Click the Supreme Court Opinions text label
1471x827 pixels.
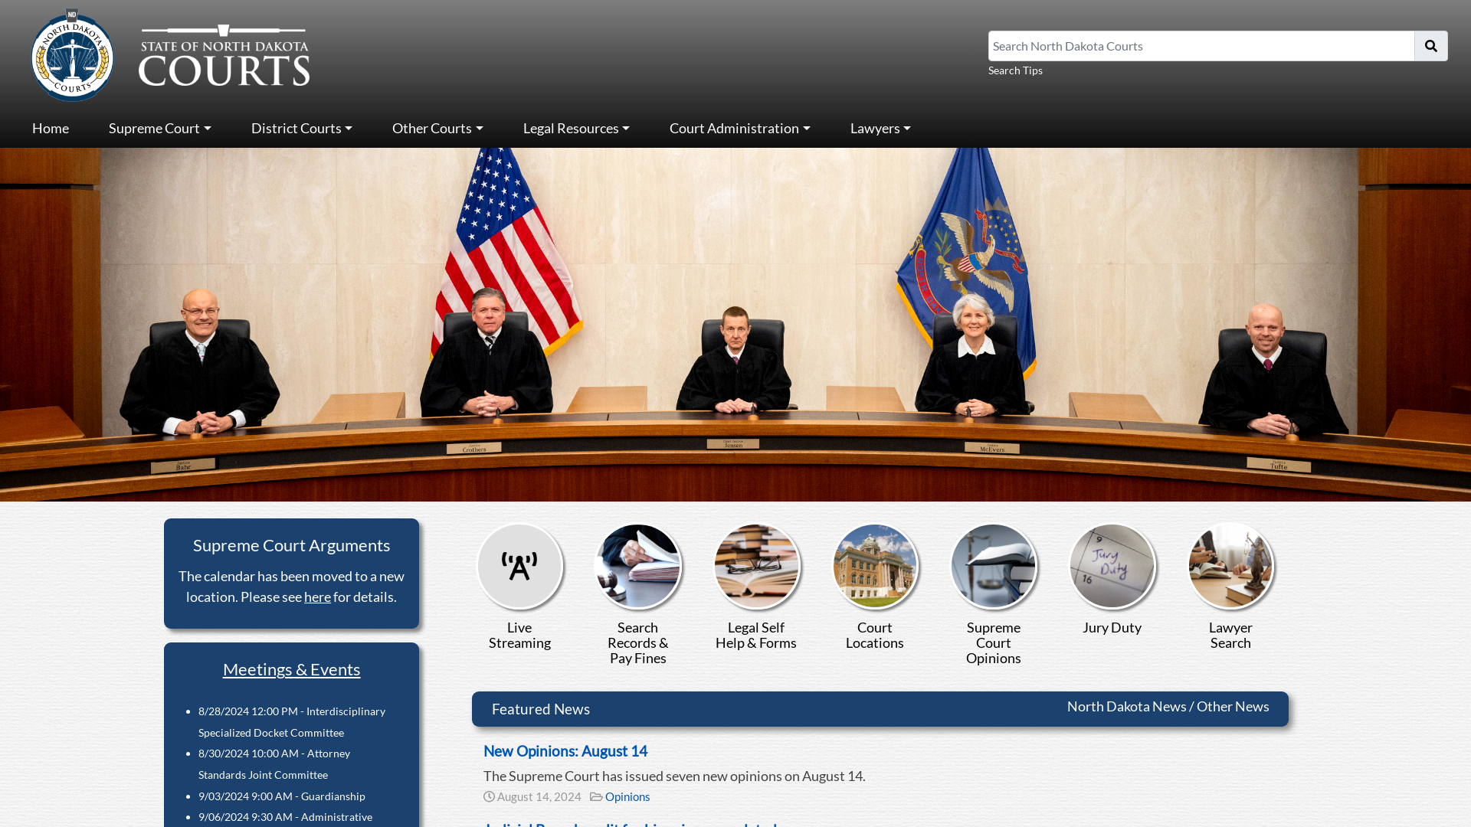click(x=994, y=643)
